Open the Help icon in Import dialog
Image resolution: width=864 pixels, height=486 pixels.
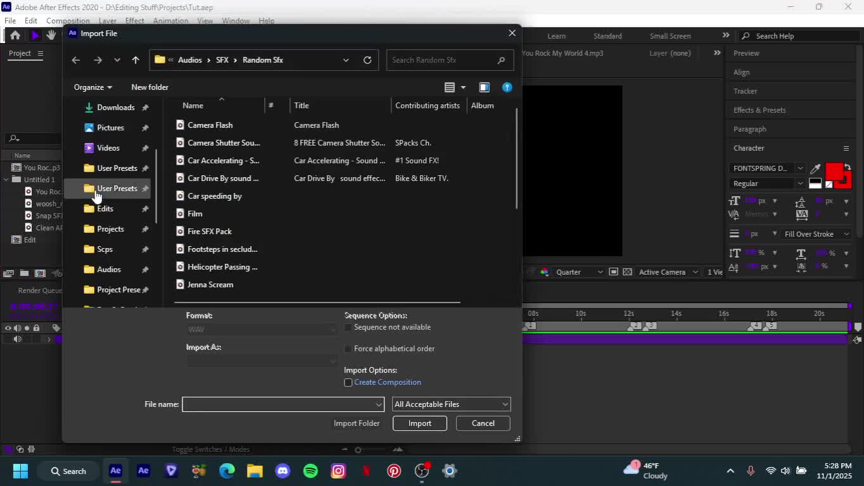tap(507, 87)
